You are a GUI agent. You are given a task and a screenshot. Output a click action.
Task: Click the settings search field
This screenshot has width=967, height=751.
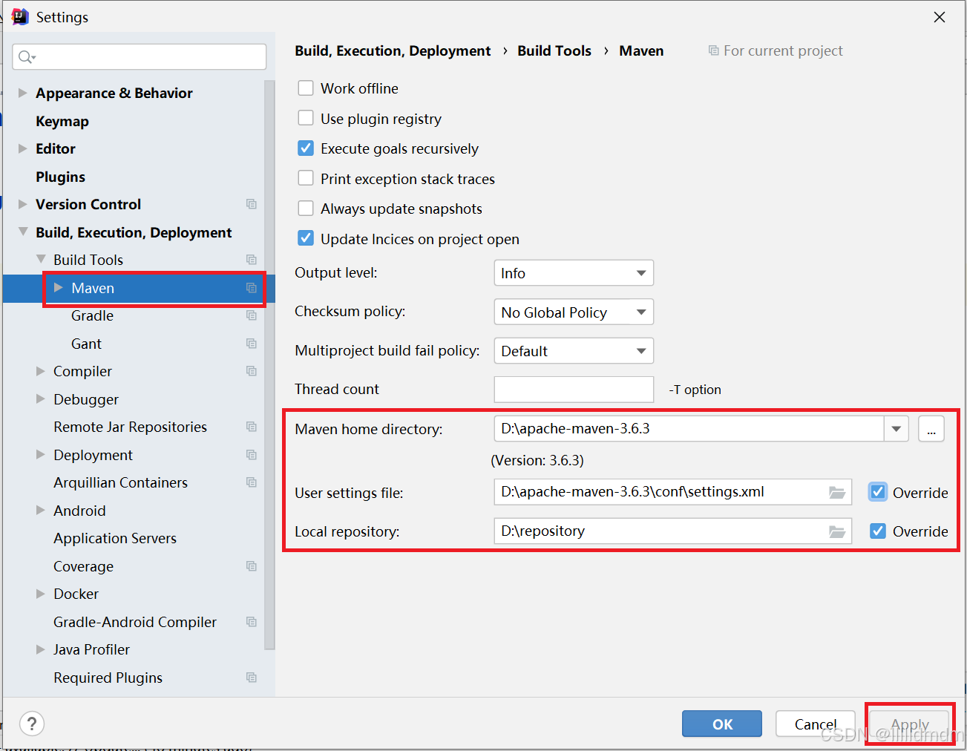click(x=140, y=57)
